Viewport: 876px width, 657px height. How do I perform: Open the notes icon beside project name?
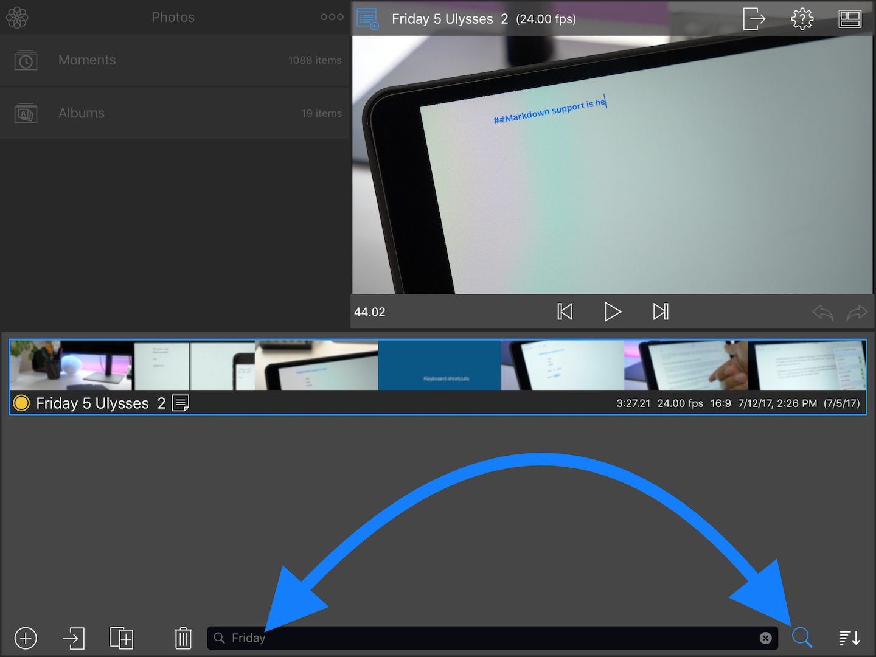pos(181,403)
